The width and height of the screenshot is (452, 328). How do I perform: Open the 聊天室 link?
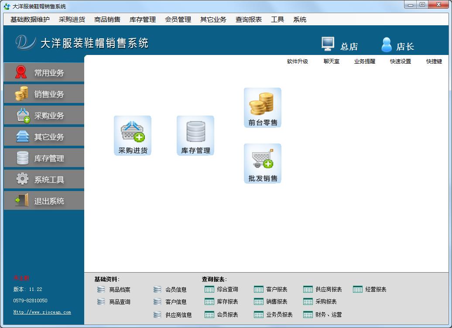coord(332,61)
